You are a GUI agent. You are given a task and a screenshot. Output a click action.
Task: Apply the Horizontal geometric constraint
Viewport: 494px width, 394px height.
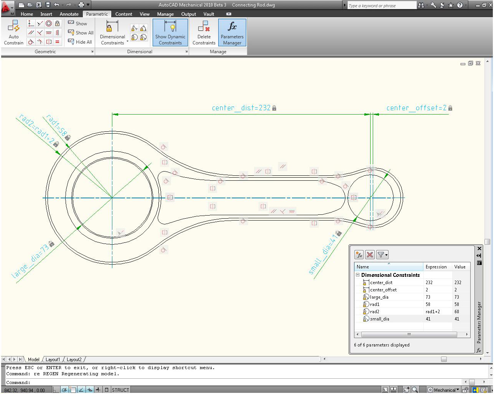tap(49, 33)
